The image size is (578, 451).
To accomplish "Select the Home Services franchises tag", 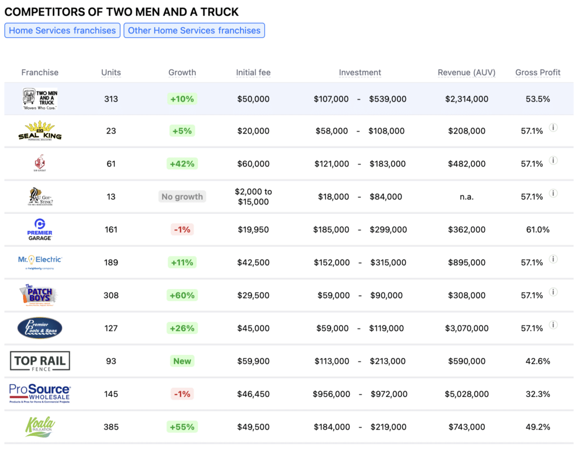I will pyautogui.click(x=62, y=30).
